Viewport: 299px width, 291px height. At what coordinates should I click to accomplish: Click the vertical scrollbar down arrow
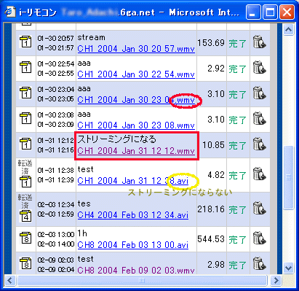pos(288,268)
